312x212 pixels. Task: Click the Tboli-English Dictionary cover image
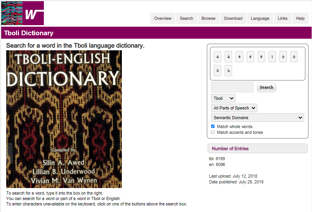pos(64,119)
